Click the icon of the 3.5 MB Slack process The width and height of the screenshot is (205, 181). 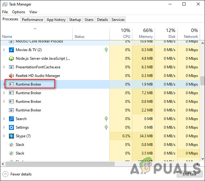coord(11,153)
